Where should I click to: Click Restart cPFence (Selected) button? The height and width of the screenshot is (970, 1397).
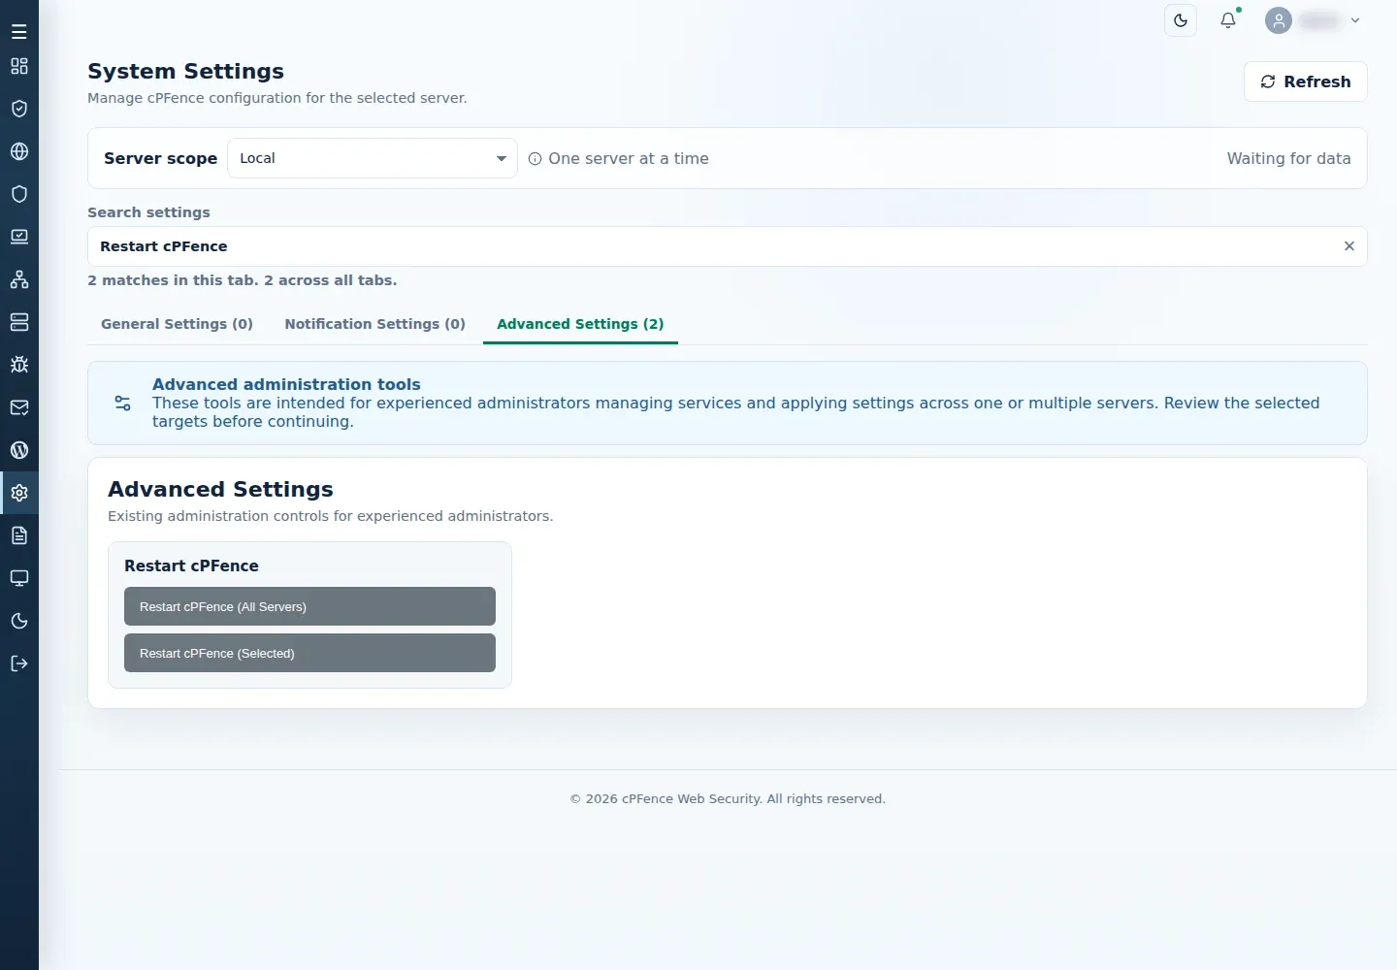[309, 653]
